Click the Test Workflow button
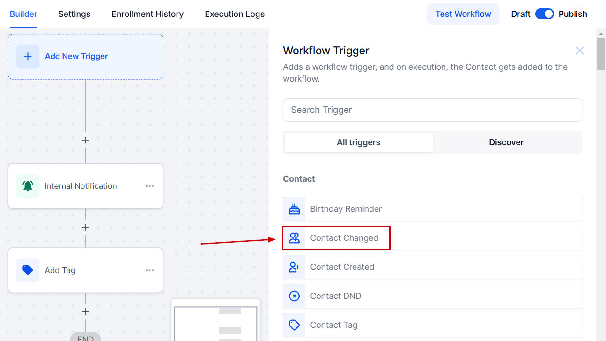This screenshot has height=341, width=606. (x=463, y=14)
